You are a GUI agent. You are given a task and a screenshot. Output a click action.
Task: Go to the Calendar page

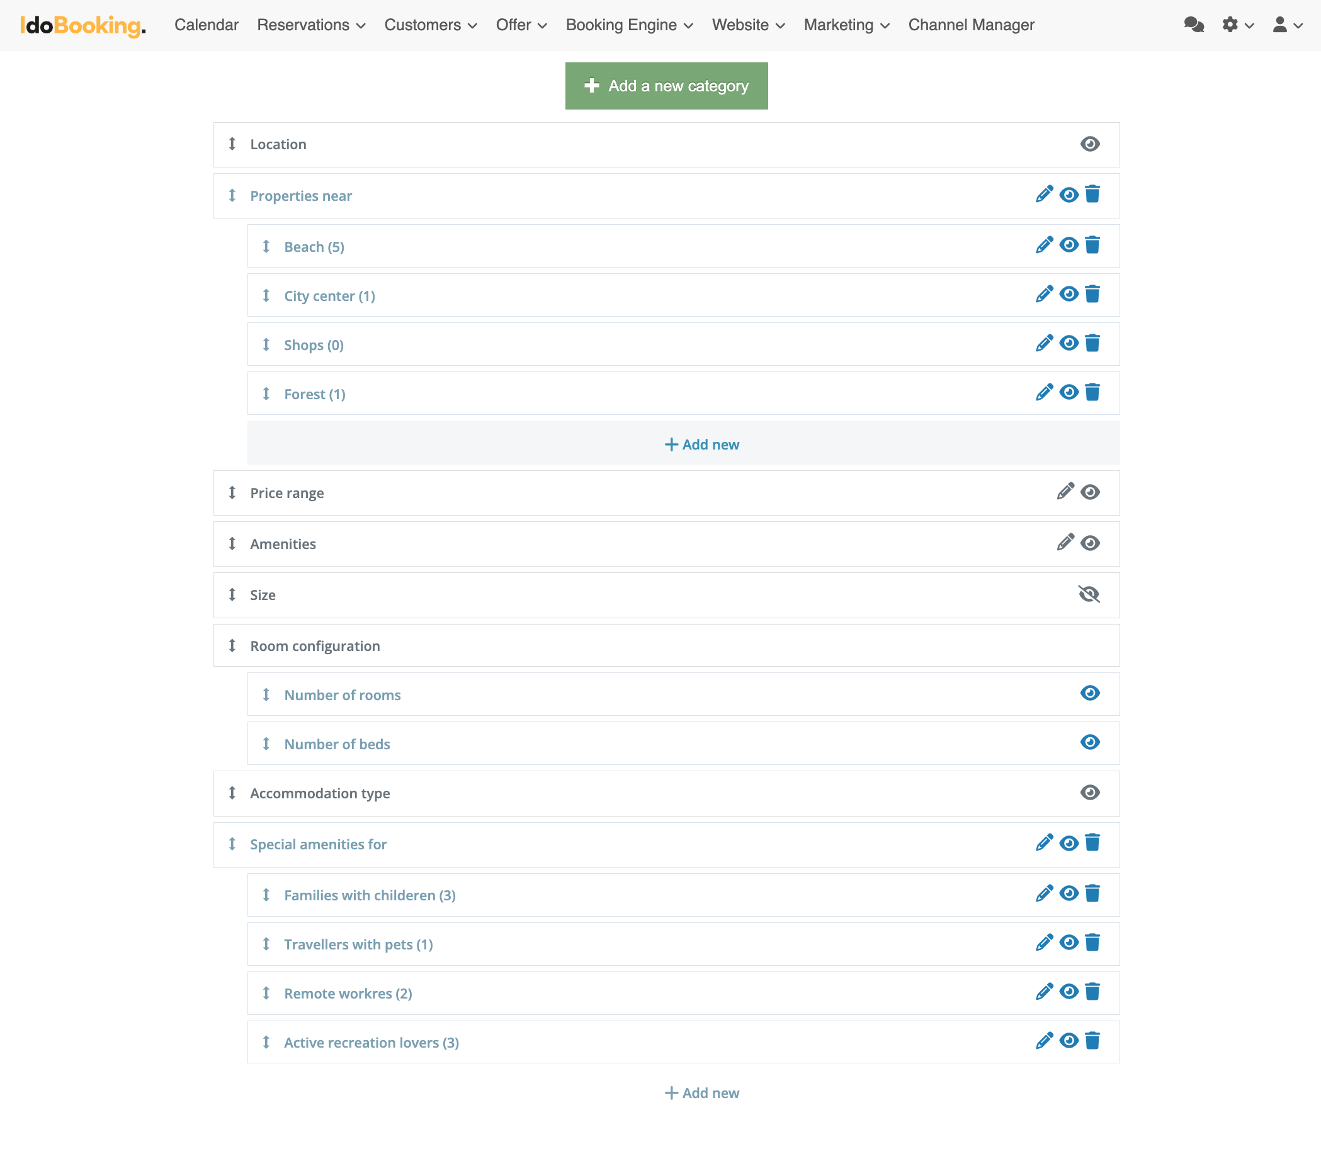pos(206,25)
